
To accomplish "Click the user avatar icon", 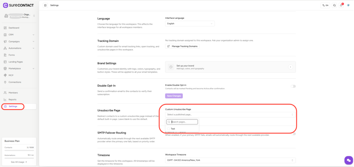I will coord(348,5).
